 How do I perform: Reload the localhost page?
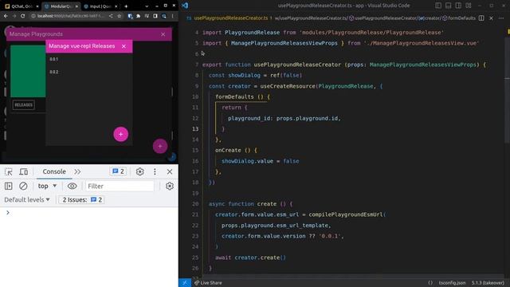pos(22,16)
